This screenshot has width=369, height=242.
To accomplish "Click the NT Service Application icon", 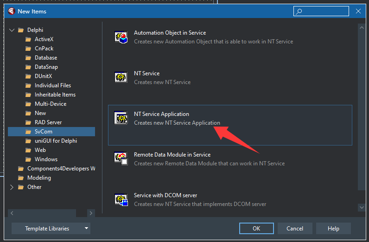I will pyautogui.click(x=121, y=118).
